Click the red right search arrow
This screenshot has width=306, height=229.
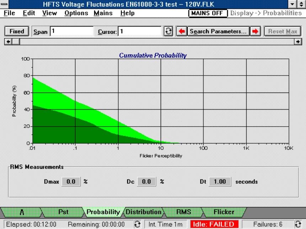255,31
